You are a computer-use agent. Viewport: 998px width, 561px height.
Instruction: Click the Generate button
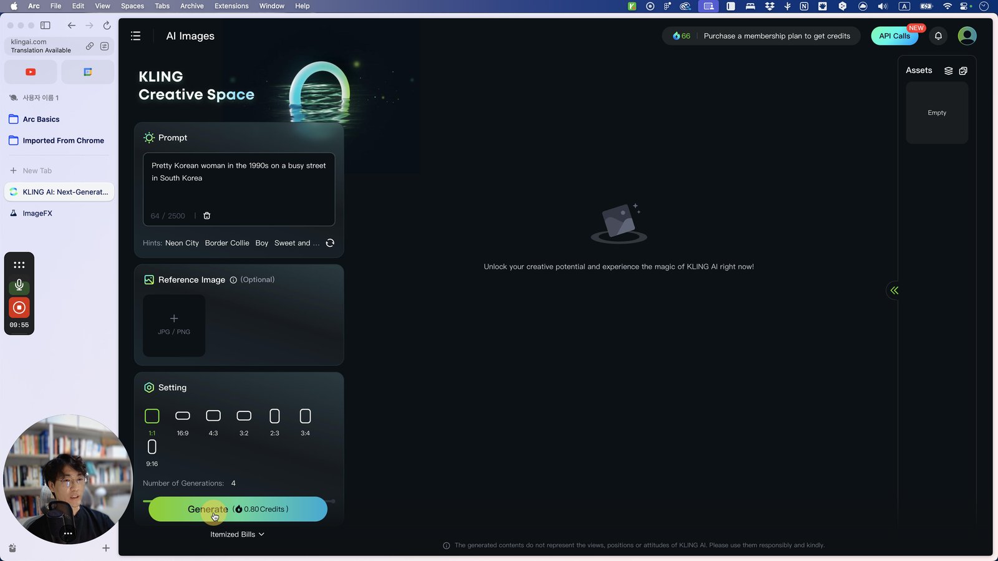click(x=238, y=509)
